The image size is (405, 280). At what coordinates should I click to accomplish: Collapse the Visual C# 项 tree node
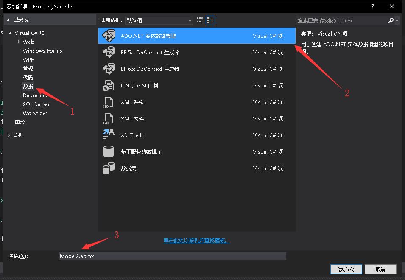coord(10,33)
